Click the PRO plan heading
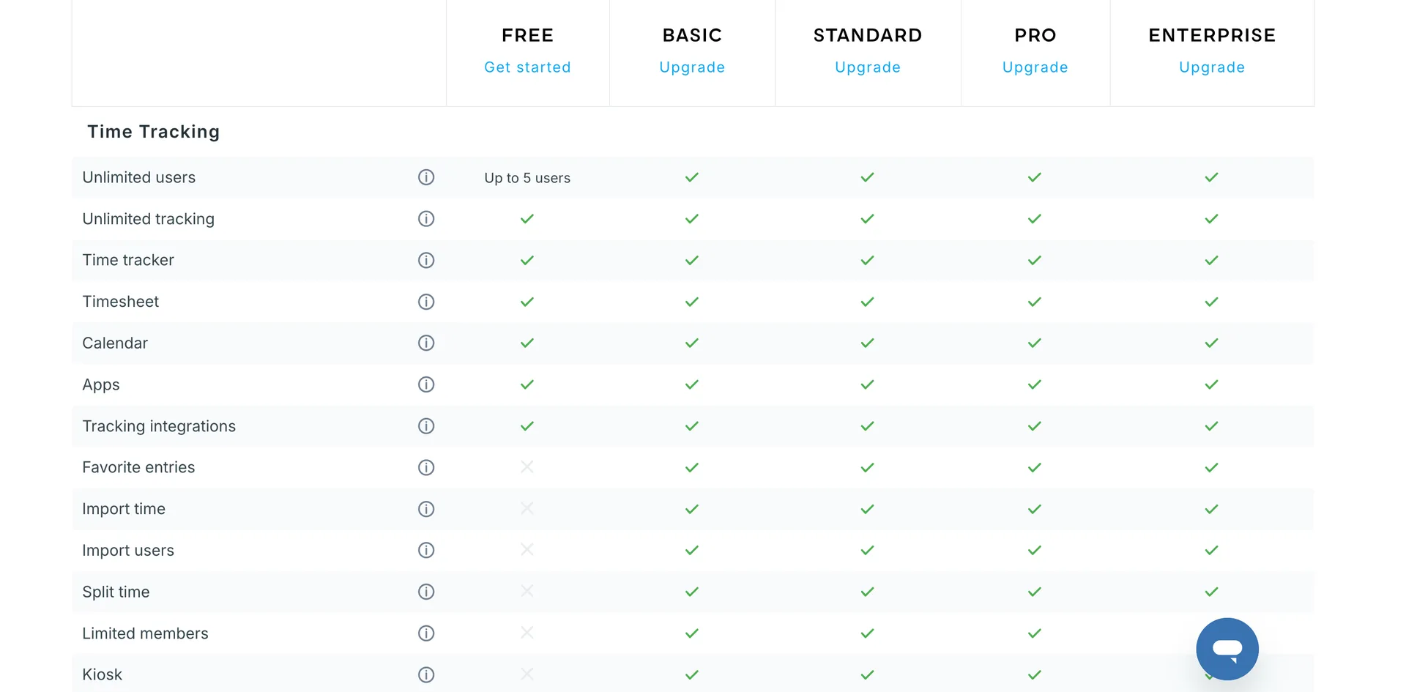1406x692 pixels. pyautogui.click(x=1035, y=35)
